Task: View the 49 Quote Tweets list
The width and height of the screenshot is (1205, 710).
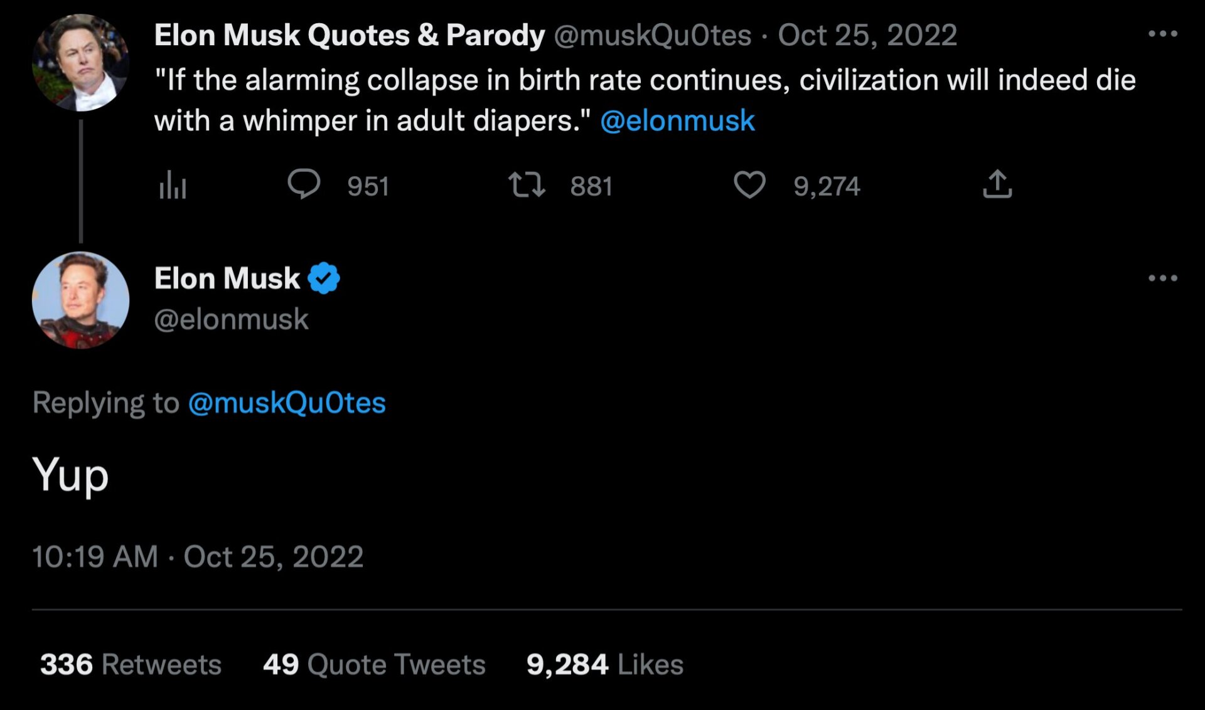Action: [374, 664]
